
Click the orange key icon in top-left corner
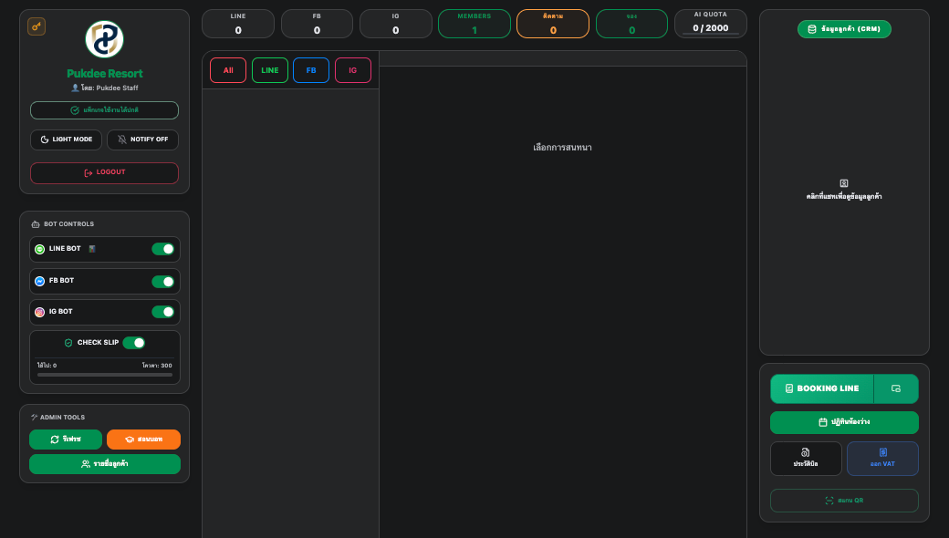(x=36, y=26)
